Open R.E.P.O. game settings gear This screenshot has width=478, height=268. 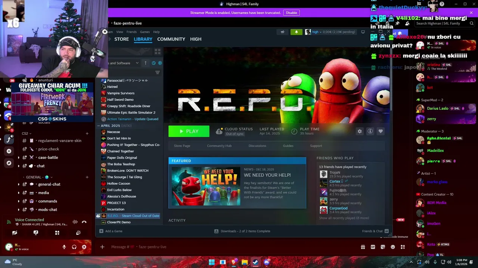coord(360,131)
